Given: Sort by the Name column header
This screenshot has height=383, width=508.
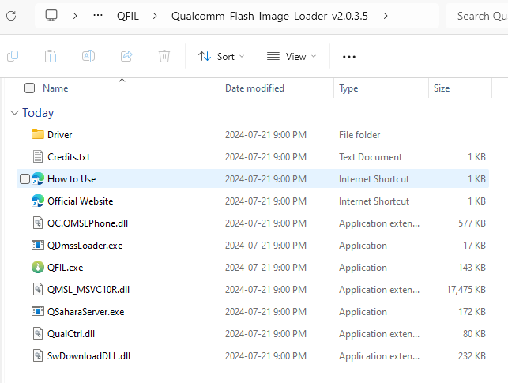Looking at the screenshot, I should (55, 88).
